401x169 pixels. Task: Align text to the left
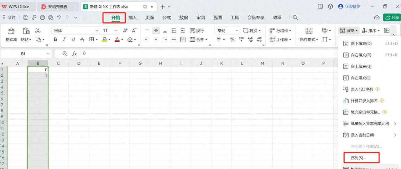coord(147,39)
